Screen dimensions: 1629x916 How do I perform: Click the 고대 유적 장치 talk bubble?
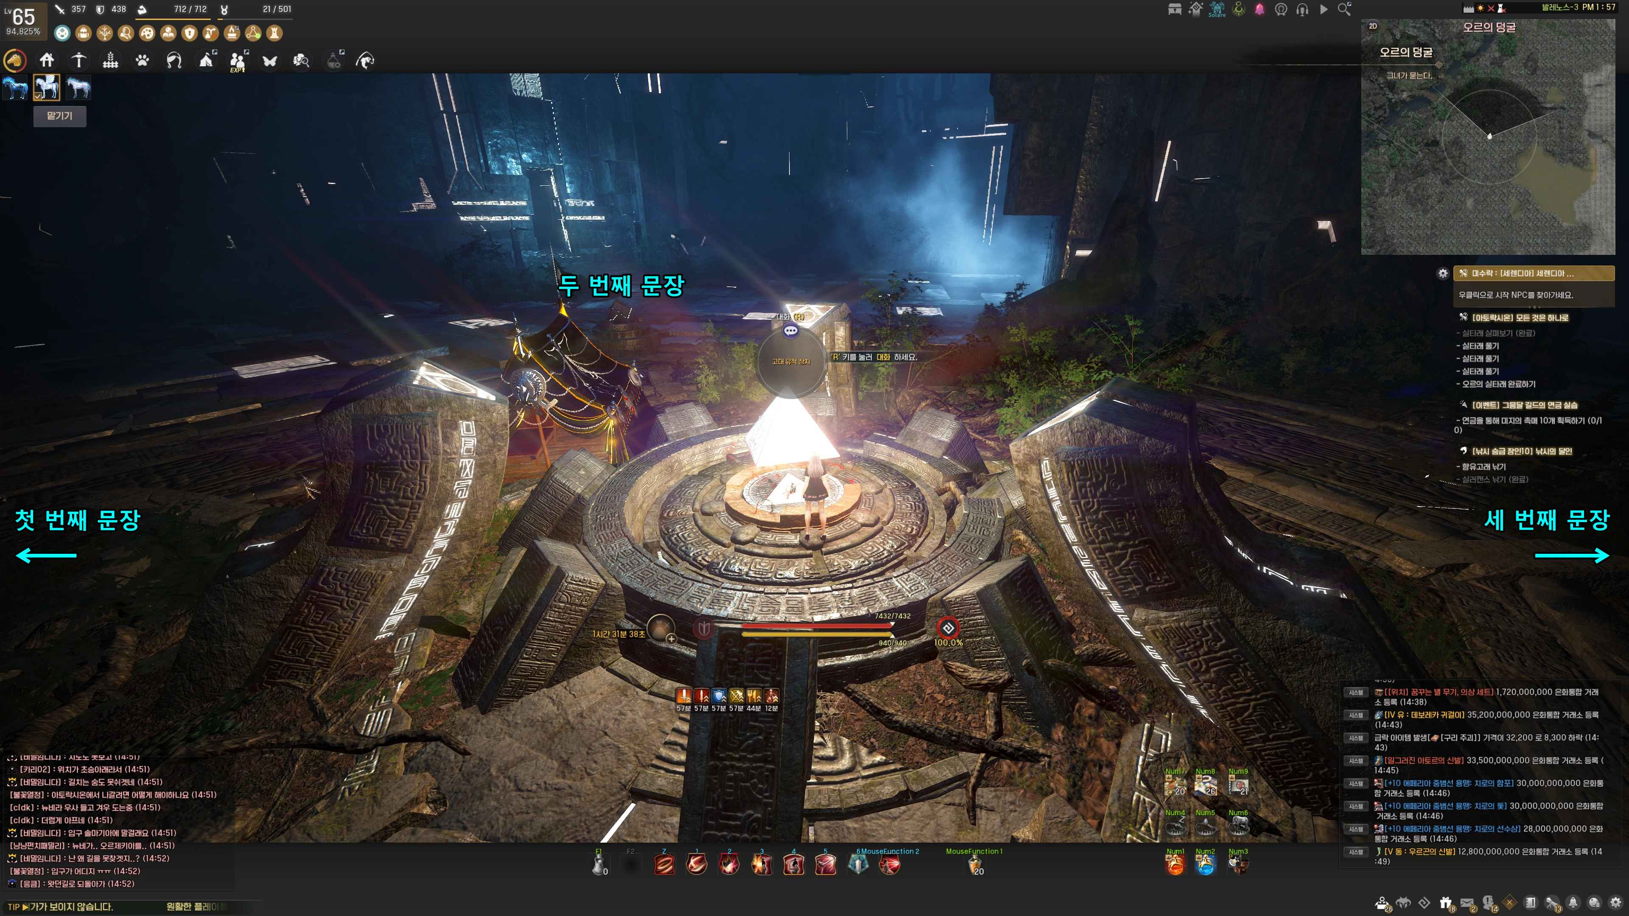point(790,331)
